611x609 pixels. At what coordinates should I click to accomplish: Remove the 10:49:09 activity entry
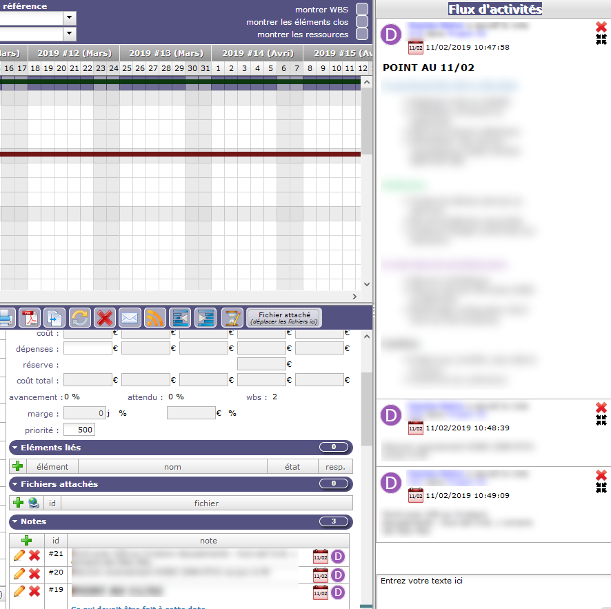point(601,475)
